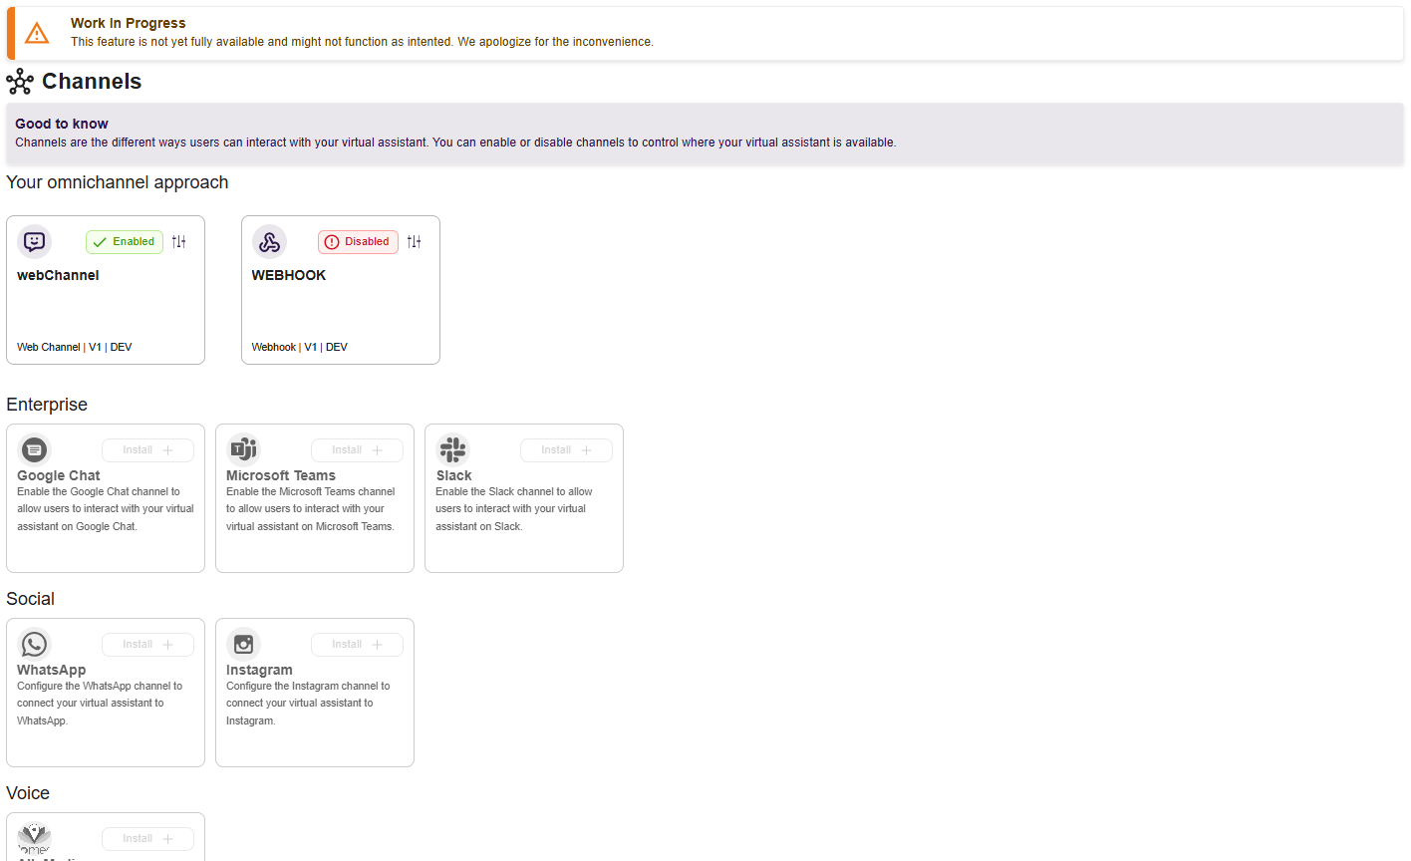
Task: Install the Google Chat channel
Action: click(147, 450)
